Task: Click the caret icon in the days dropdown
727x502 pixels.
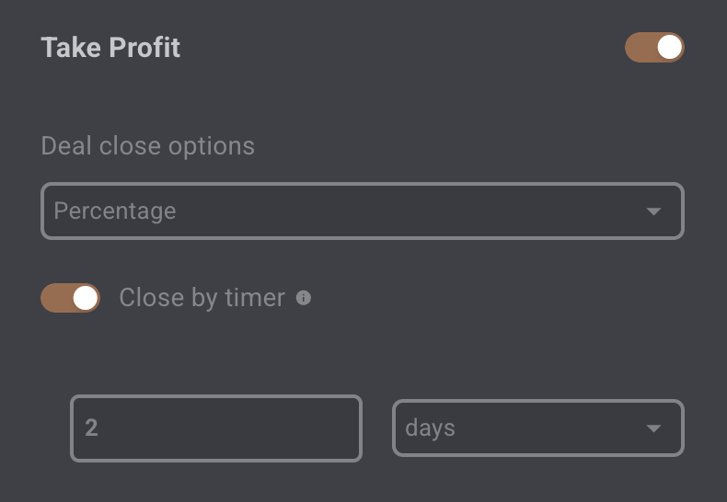Action: pos(653,428)
